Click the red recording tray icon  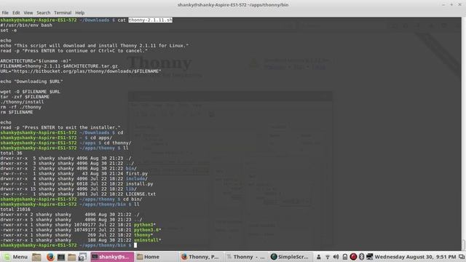pos(353,257)
